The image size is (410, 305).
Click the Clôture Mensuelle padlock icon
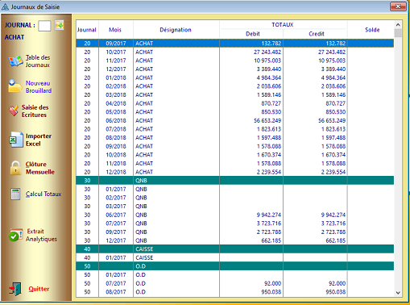[15, 168]
